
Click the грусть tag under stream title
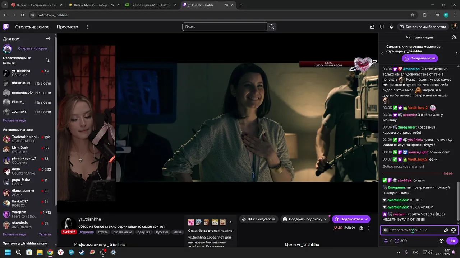coord(103,232)
